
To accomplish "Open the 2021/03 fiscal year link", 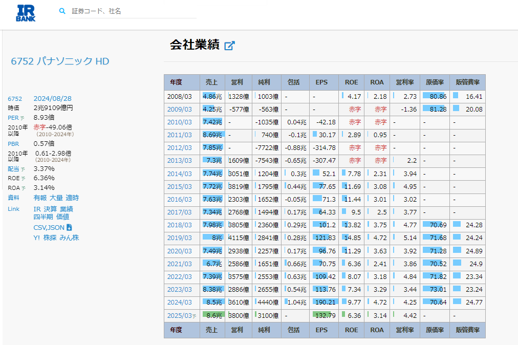I will [179, 264].
